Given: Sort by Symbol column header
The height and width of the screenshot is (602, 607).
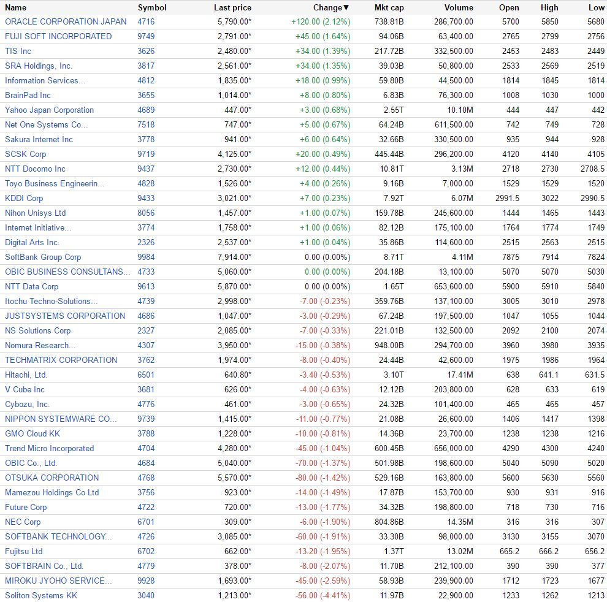Looking at the screenshot, I should click(152, 7).
